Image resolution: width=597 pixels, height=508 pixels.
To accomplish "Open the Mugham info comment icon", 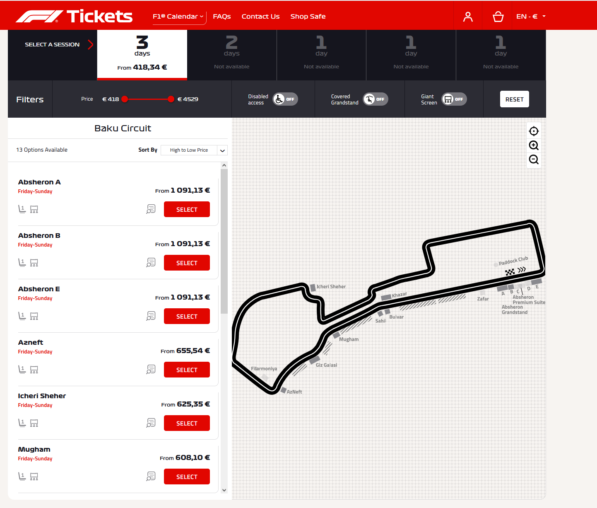I will (x=151, y=477).
